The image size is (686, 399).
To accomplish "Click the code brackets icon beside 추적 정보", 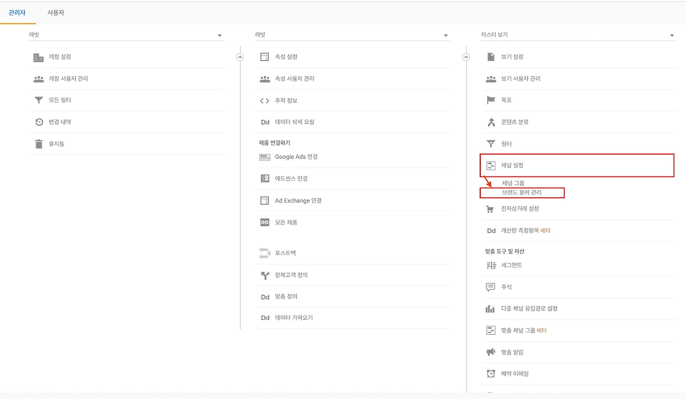I will pos(265,100).
